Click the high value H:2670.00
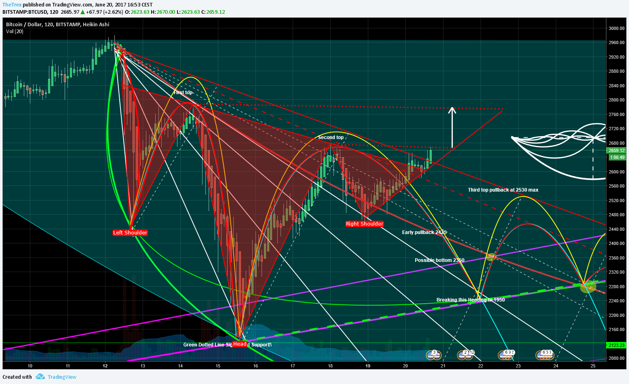The width and height of the screenshot is (629, 384). [163, 12]
